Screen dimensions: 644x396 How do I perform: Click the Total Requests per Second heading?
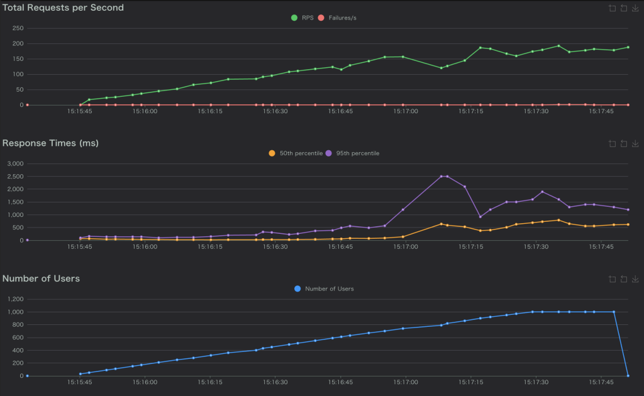(x=63, y=8)
